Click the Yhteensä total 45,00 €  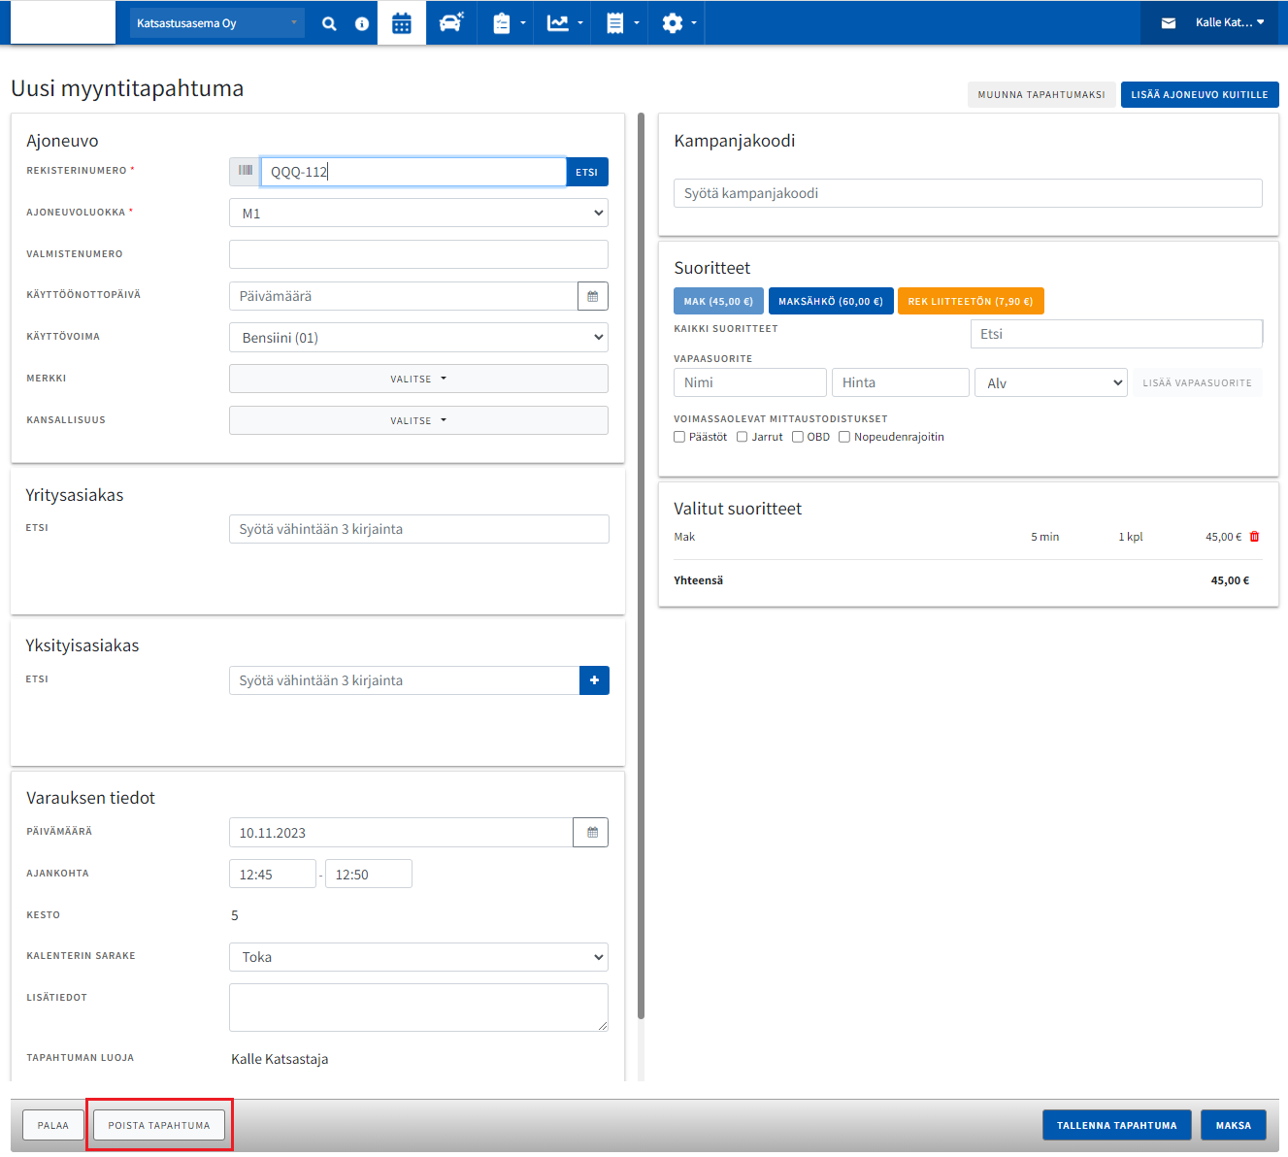click(x=1230, y=580)
